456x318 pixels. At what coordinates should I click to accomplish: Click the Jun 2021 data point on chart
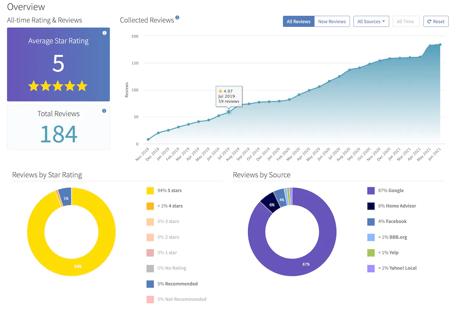[x=440, y=44]
